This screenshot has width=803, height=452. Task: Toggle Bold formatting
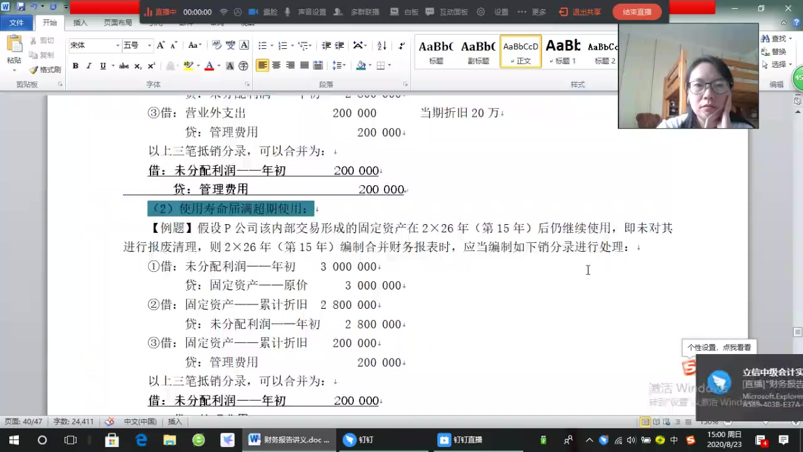[75, 66]
